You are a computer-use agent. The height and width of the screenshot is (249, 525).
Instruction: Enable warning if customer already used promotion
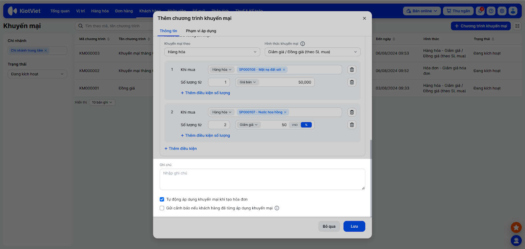tap(162, 208)
